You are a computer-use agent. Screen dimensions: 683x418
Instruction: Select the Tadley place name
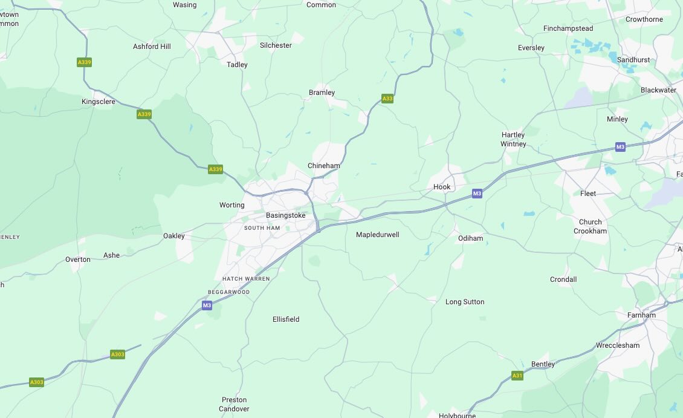237,65
